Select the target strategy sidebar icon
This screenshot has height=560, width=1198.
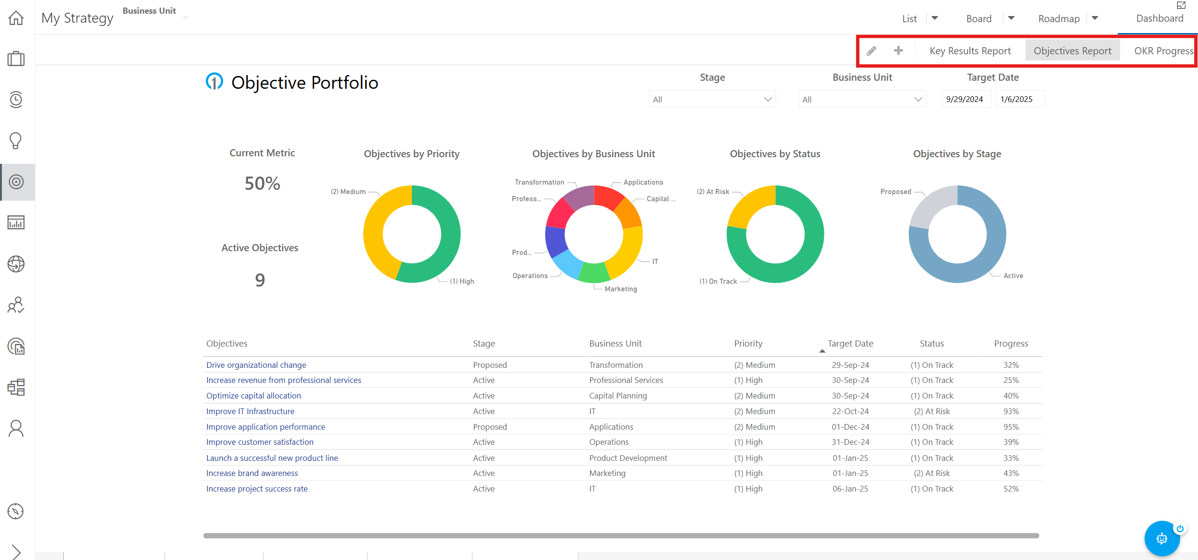(x=16, y=182)
